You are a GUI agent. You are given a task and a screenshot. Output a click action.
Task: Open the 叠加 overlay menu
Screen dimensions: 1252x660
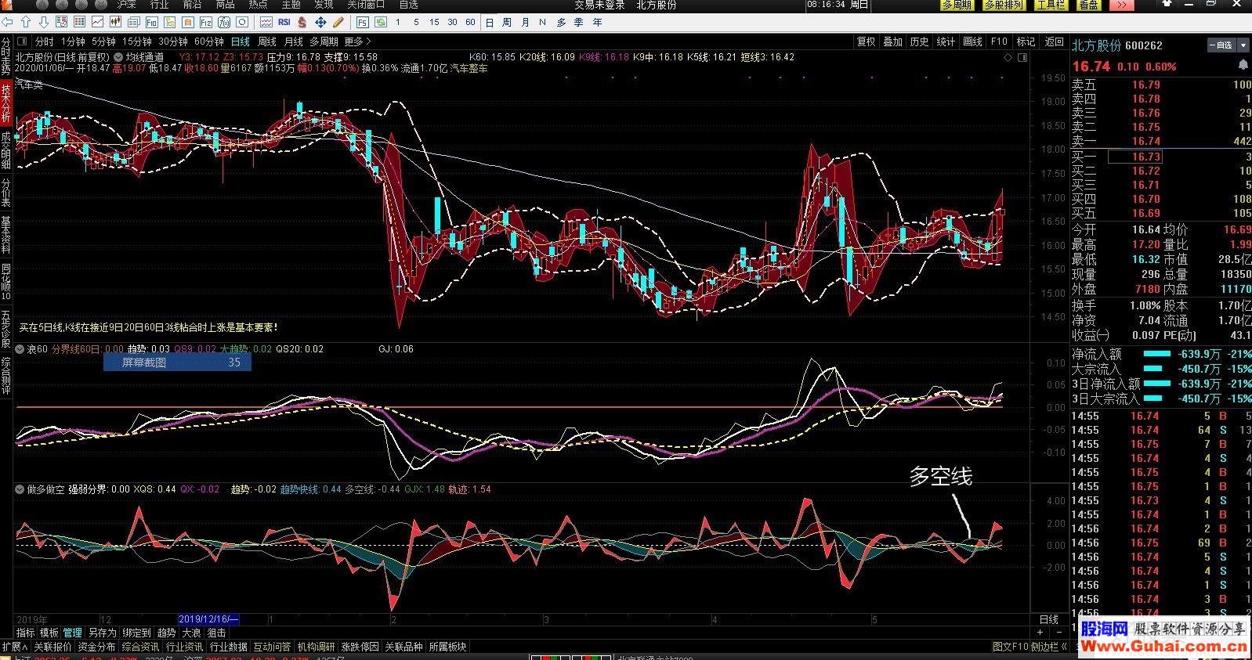[x=892, y=41]
